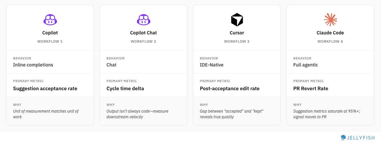The height and width of the screenshot is (143, 381).
Task: Click the Full agentic behavior text
Action: click(x=305, y=65)
